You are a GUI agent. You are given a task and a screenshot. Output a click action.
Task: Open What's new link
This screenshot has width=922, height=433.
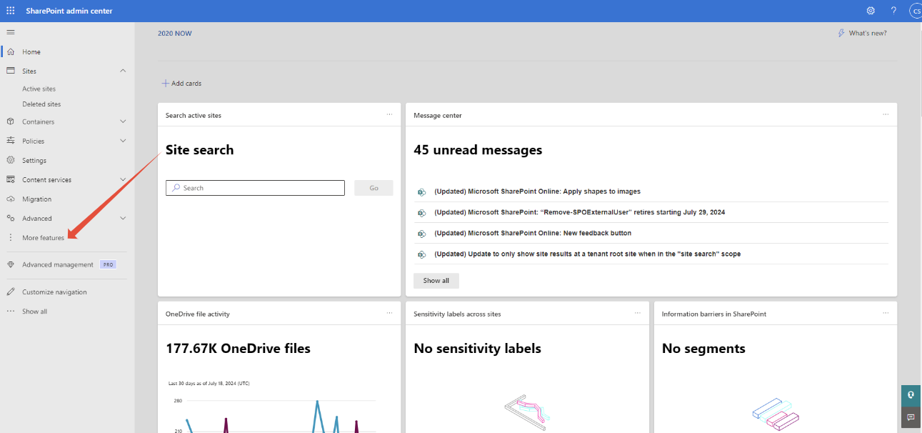tap(862, 33)
